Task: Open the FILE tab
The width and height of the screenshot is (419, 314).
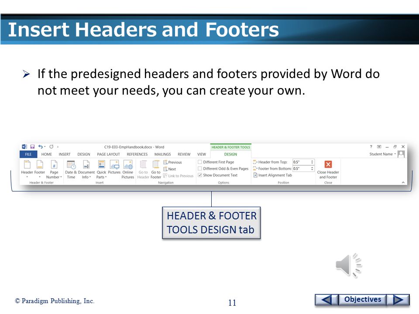Action: pyautogui.click(x=28, y=154)
